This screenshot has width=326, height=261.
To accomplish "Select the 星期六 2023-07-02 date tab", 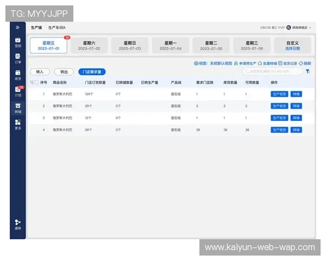I will click(x=89, y=46).
